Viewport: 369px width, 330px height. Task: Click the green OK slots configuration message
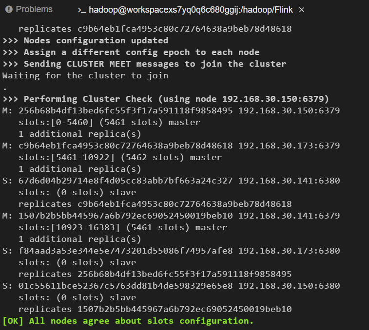point(128,321)
